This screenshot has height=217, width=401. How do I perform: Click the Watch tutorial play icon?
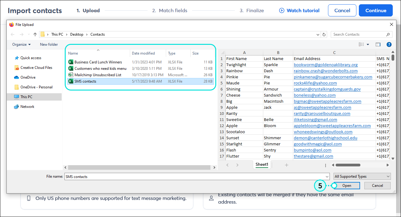point(282,11)
